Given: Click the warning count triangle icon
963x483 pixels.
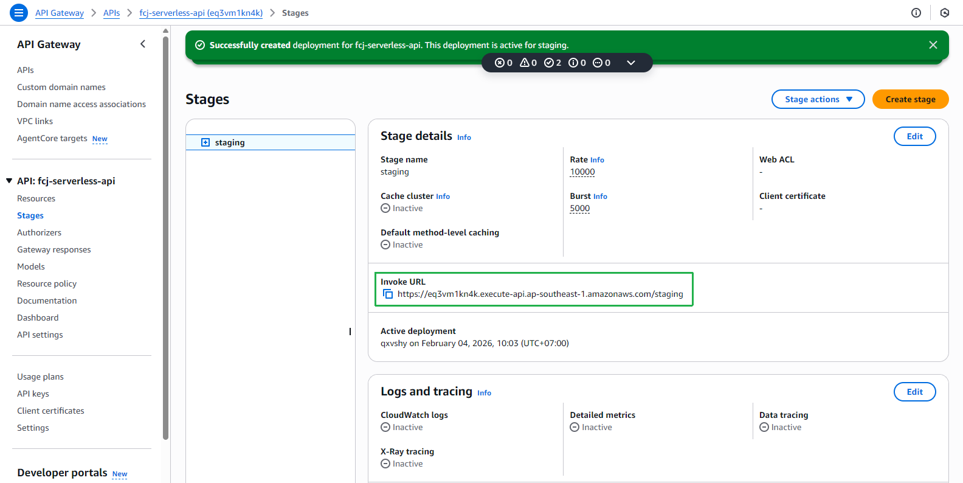Looking at the screenshot, I should (528, 63).
